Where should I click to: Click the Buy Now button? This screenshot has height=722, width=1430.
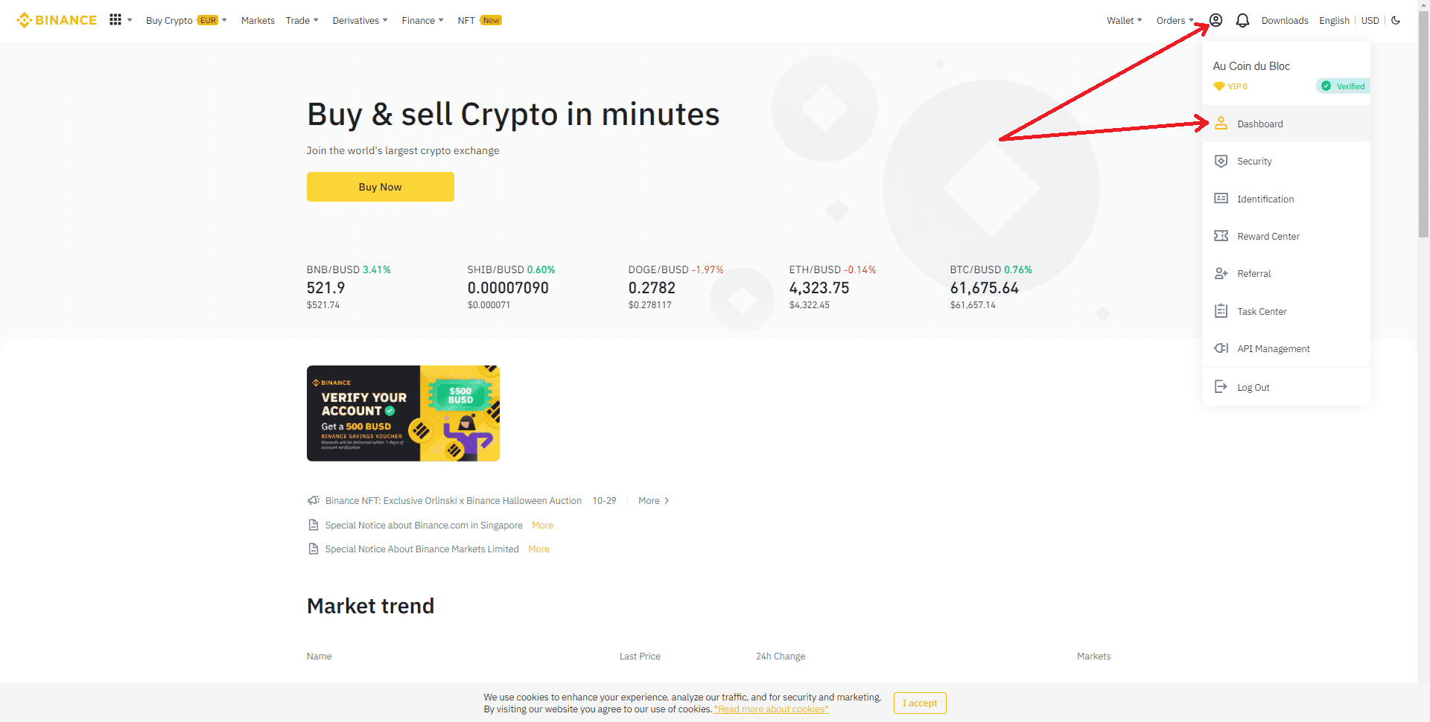point(380,187)
